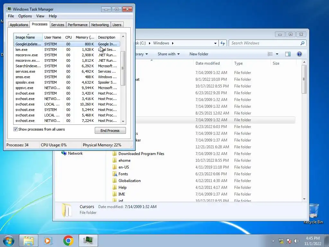Open Explorer help question mark icon
This screenshot has width=329, height=247.
coord(299,54)
